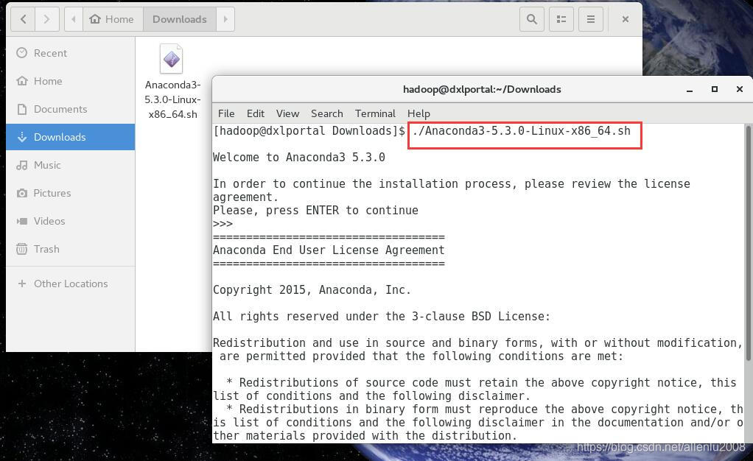Screen dimensions: 753x461
Task: Click the '3-clause BSD License' line
Action: 382,317
